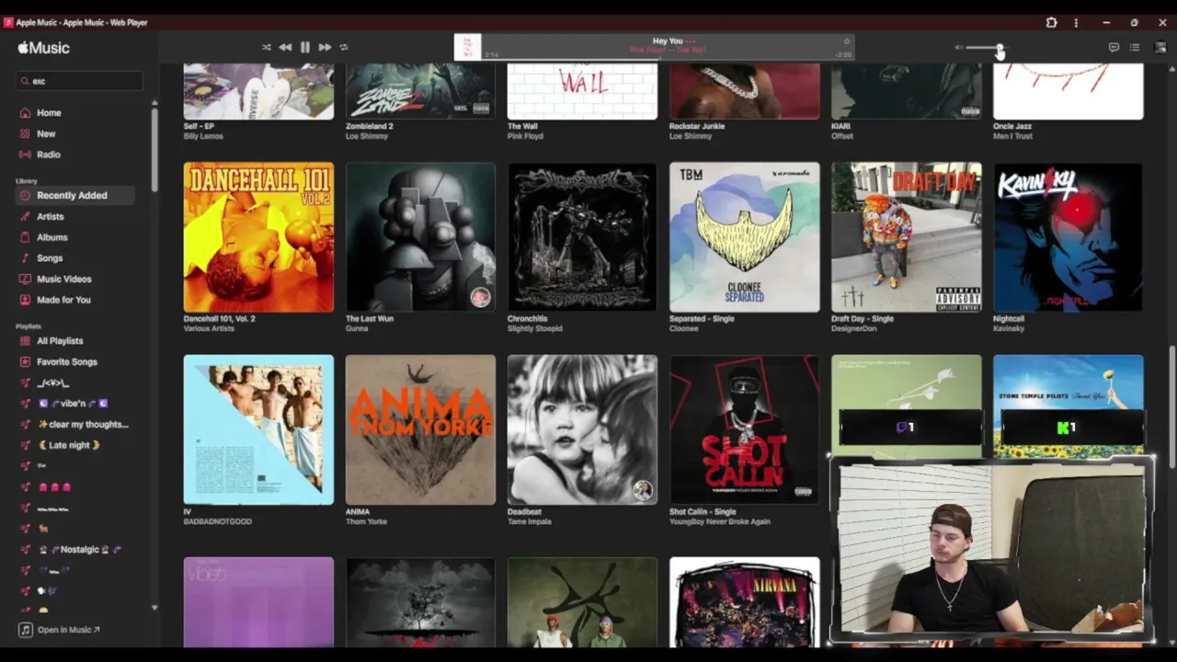
Task: Click Pink Floyd under The Wall
Action: tap(525, 136)
